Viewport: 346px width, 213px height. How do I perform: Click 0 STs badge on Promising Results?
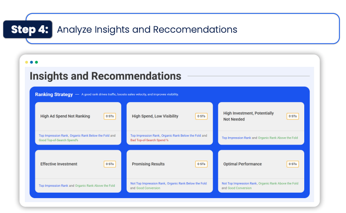tap(201, 164)
